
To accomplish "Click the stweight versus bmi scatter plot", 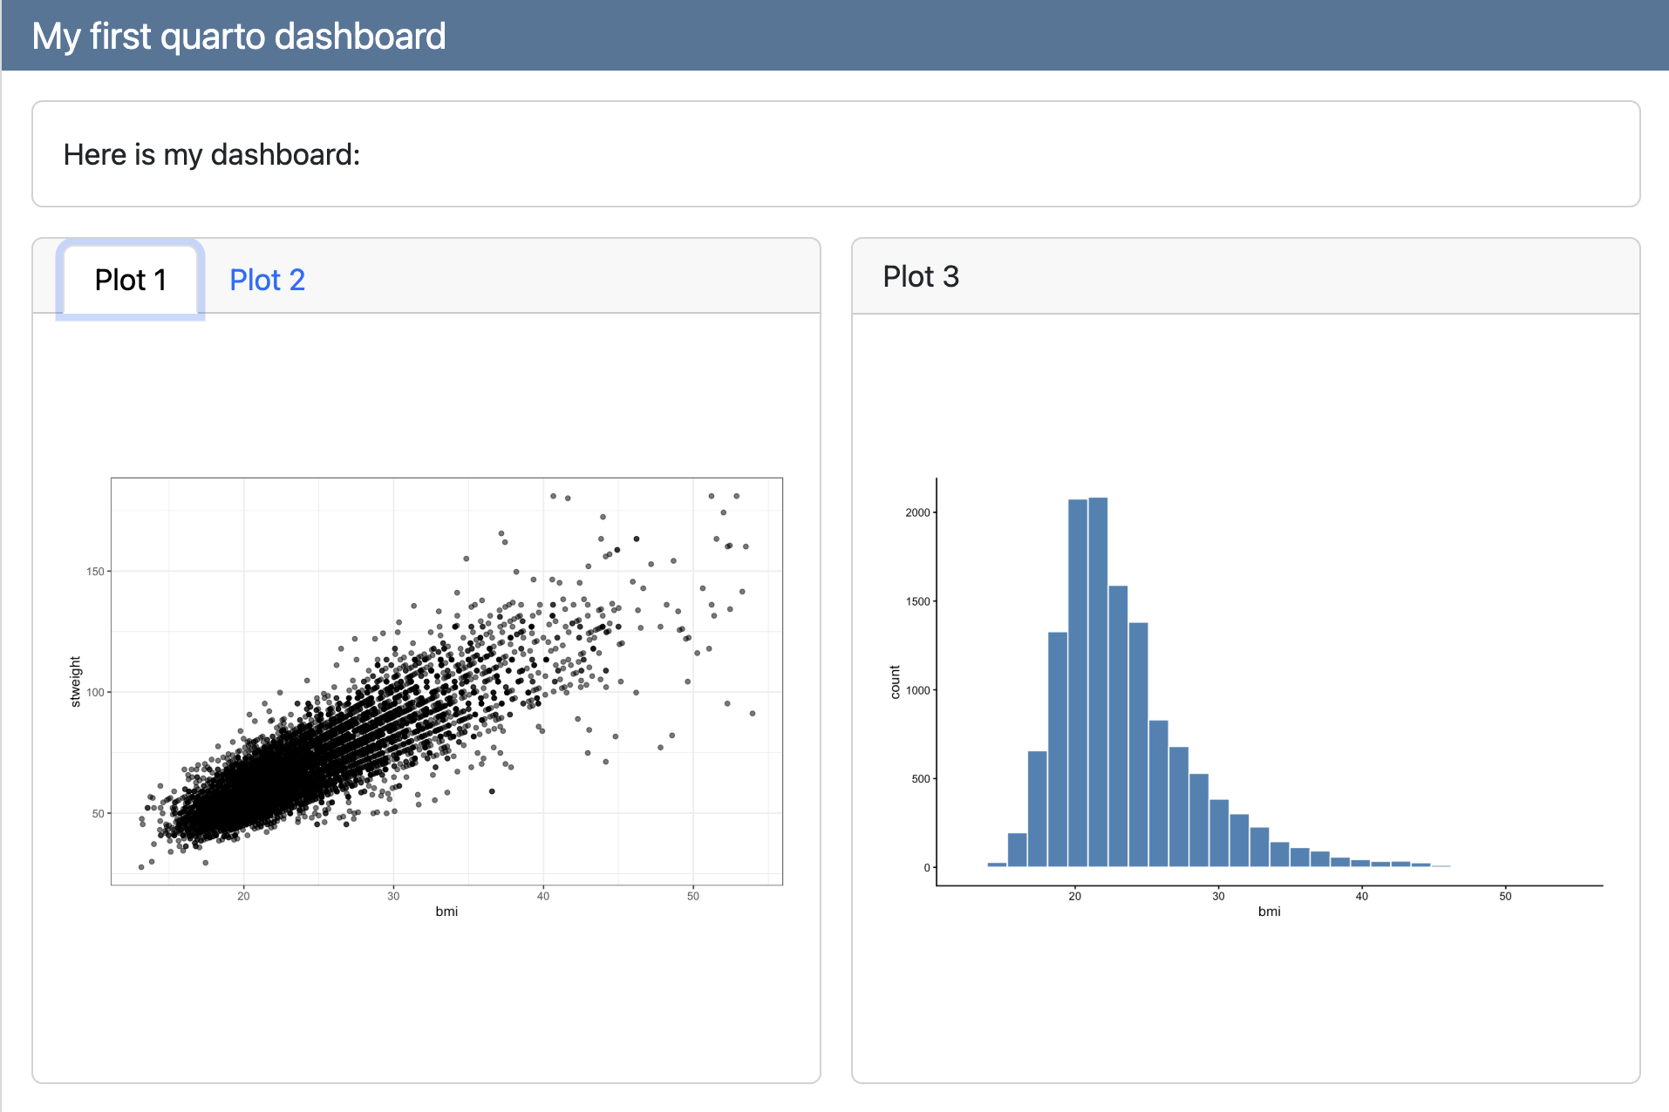I will coord(446,681).
